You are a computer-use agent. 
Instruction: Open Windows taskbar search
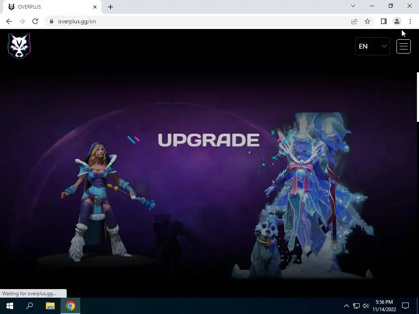29,306
